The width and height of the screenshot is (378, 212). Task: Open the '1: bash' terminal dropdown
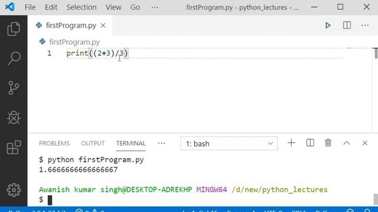click(x=229, y=144)
